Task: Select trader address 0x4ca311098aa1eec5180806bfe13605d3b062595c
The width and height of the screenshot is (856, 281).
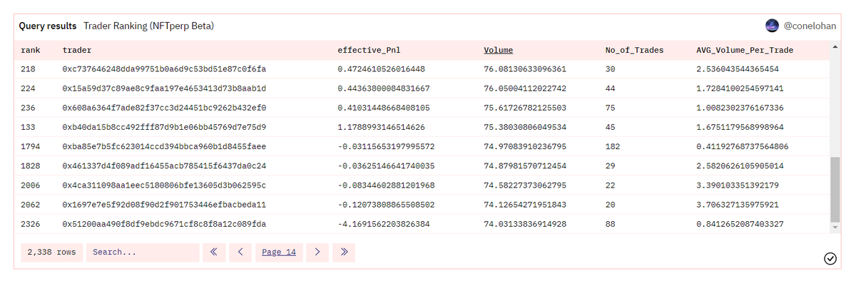Action: click(x=164, y=185)
